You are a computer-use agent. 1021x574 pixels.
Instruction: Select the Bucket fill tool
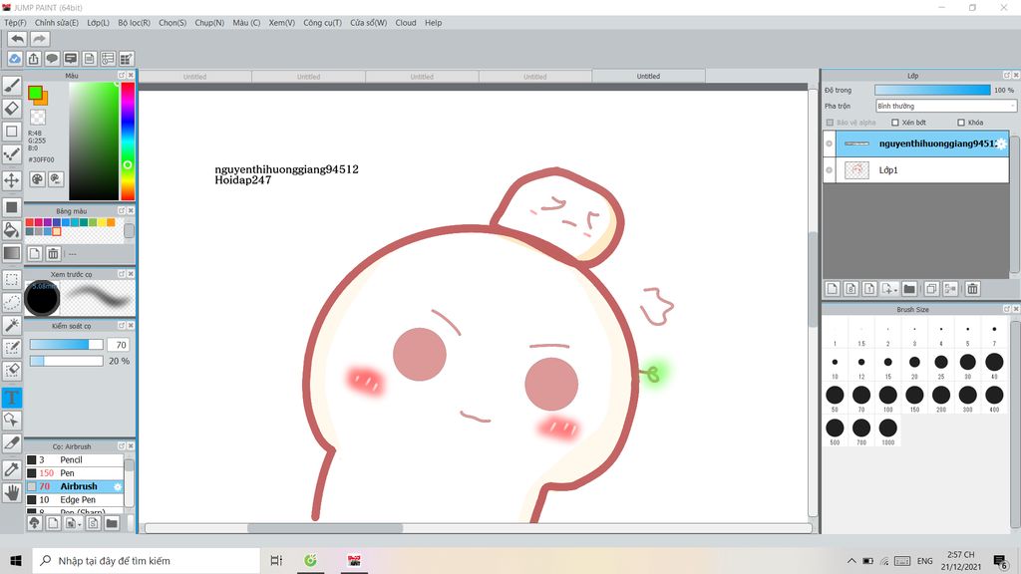pyautogui.click(x=12, y=230)
